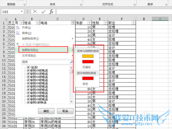Image resolution: width=172 pixels, height=129 pixels.
Task: Filter by orange cell color swatch
Action: (88, 56)
